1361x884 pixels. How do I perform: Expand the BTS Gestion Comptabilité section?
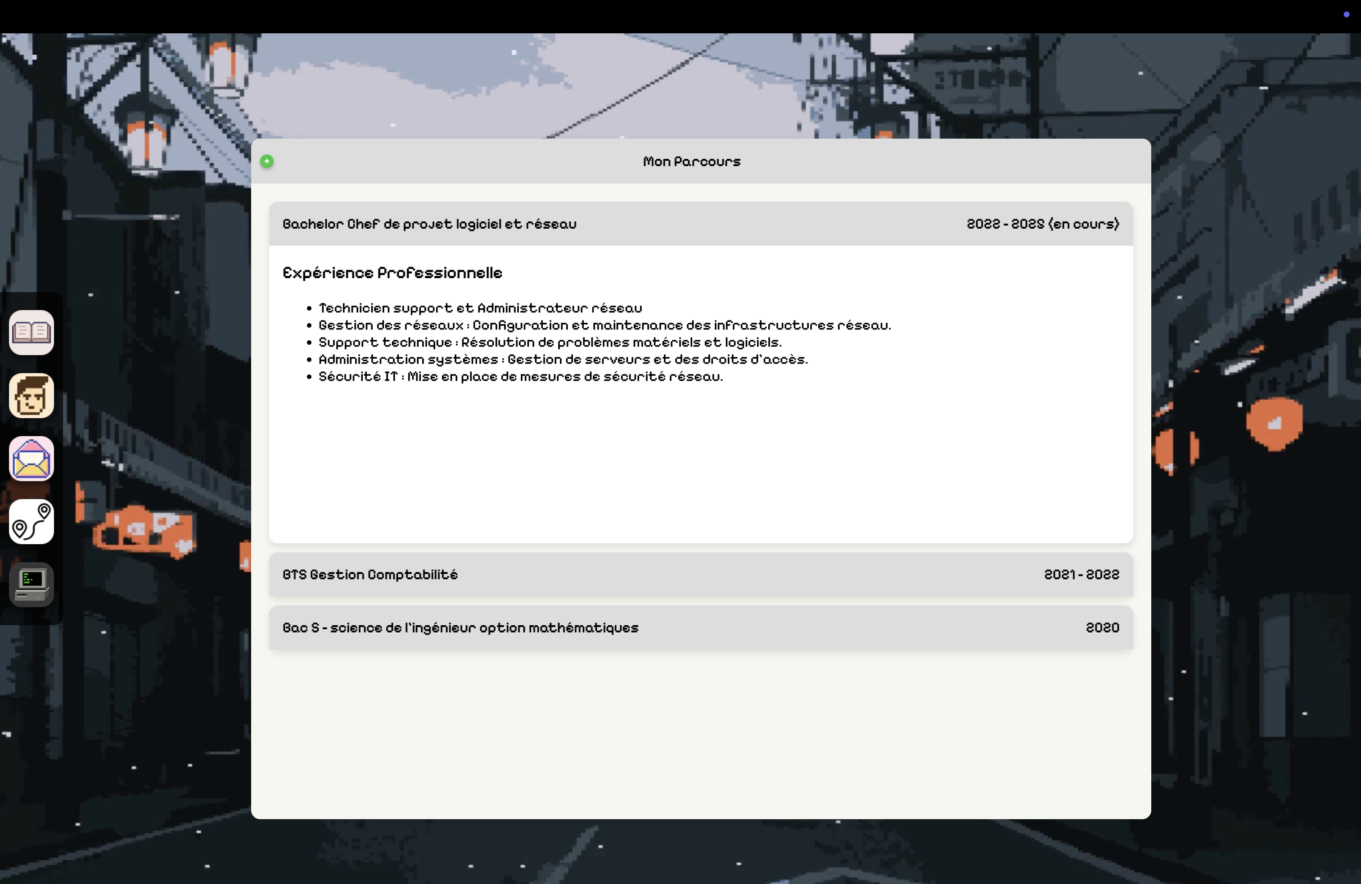700,574
